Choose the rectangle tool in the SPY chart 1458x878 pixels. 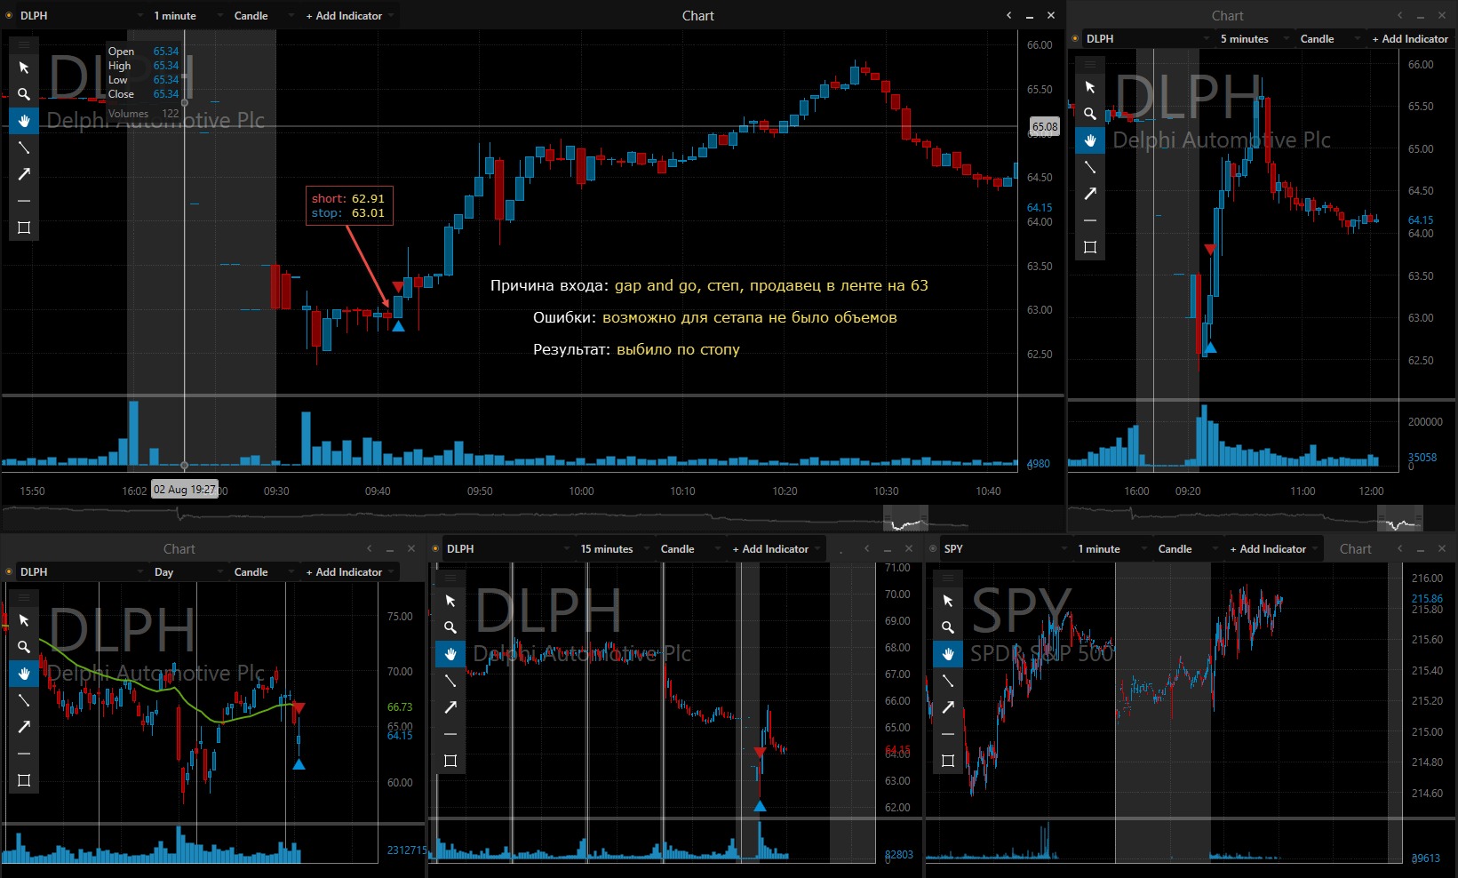tap(948, 761)
